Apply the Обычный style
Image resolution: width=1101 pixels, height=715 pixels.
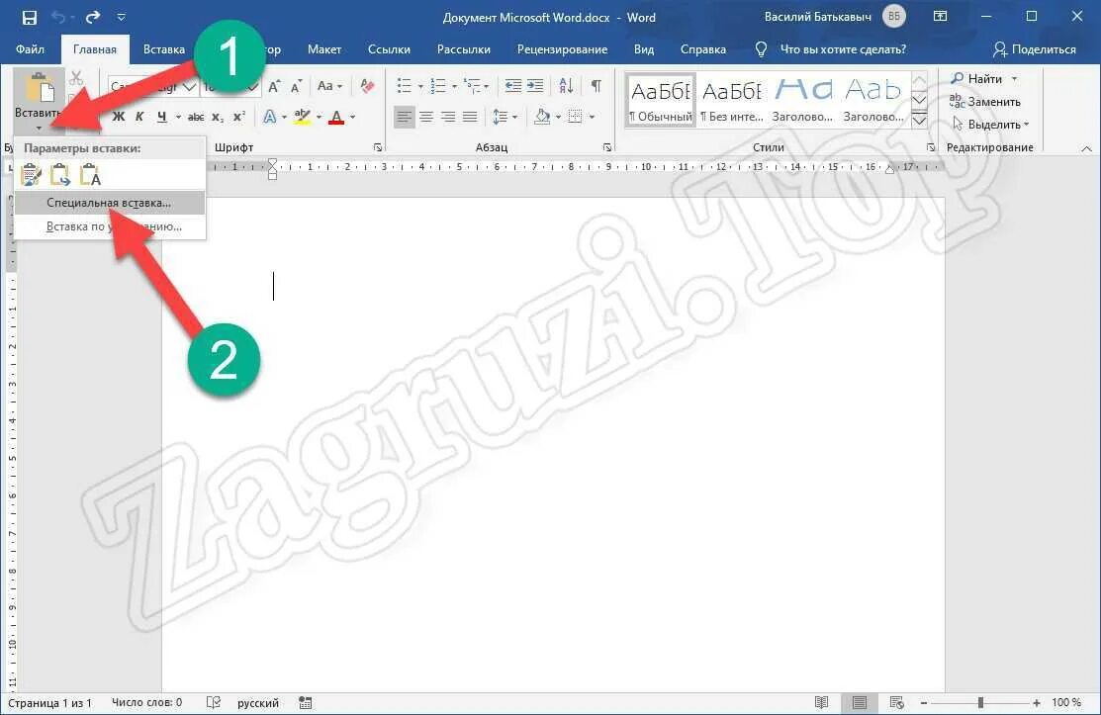pyautogui.click(x=660, y=100)
